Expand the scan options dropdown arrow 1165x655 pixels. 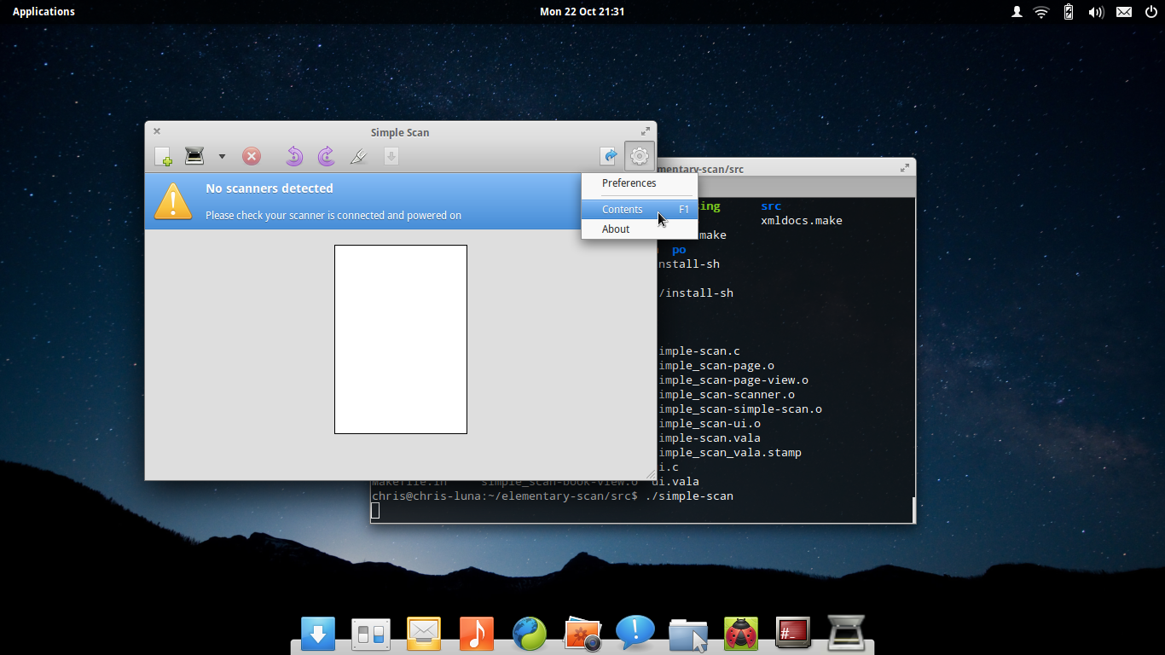click(222, 156)
